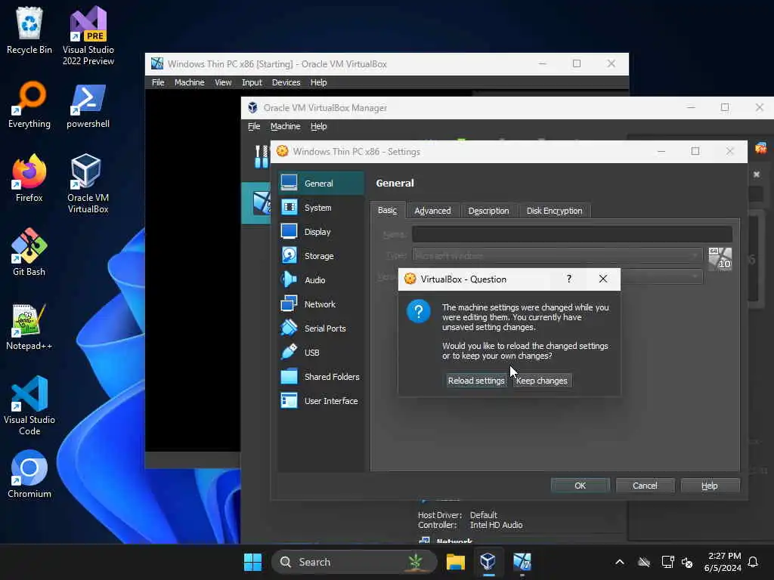Open the Visual Studio Code desktop shortcut
This screenshot has width=774, height=580.
[29, 406]
